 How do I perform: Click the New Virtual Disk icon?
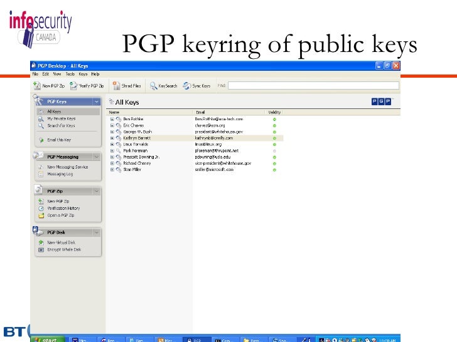(x=41, y=242)
